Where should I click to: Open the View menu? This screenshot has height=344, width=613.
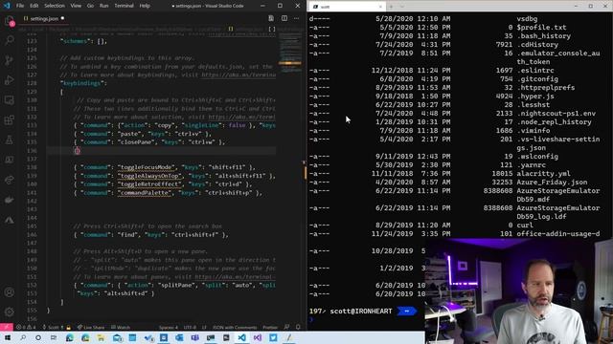(x=76, y=6)
